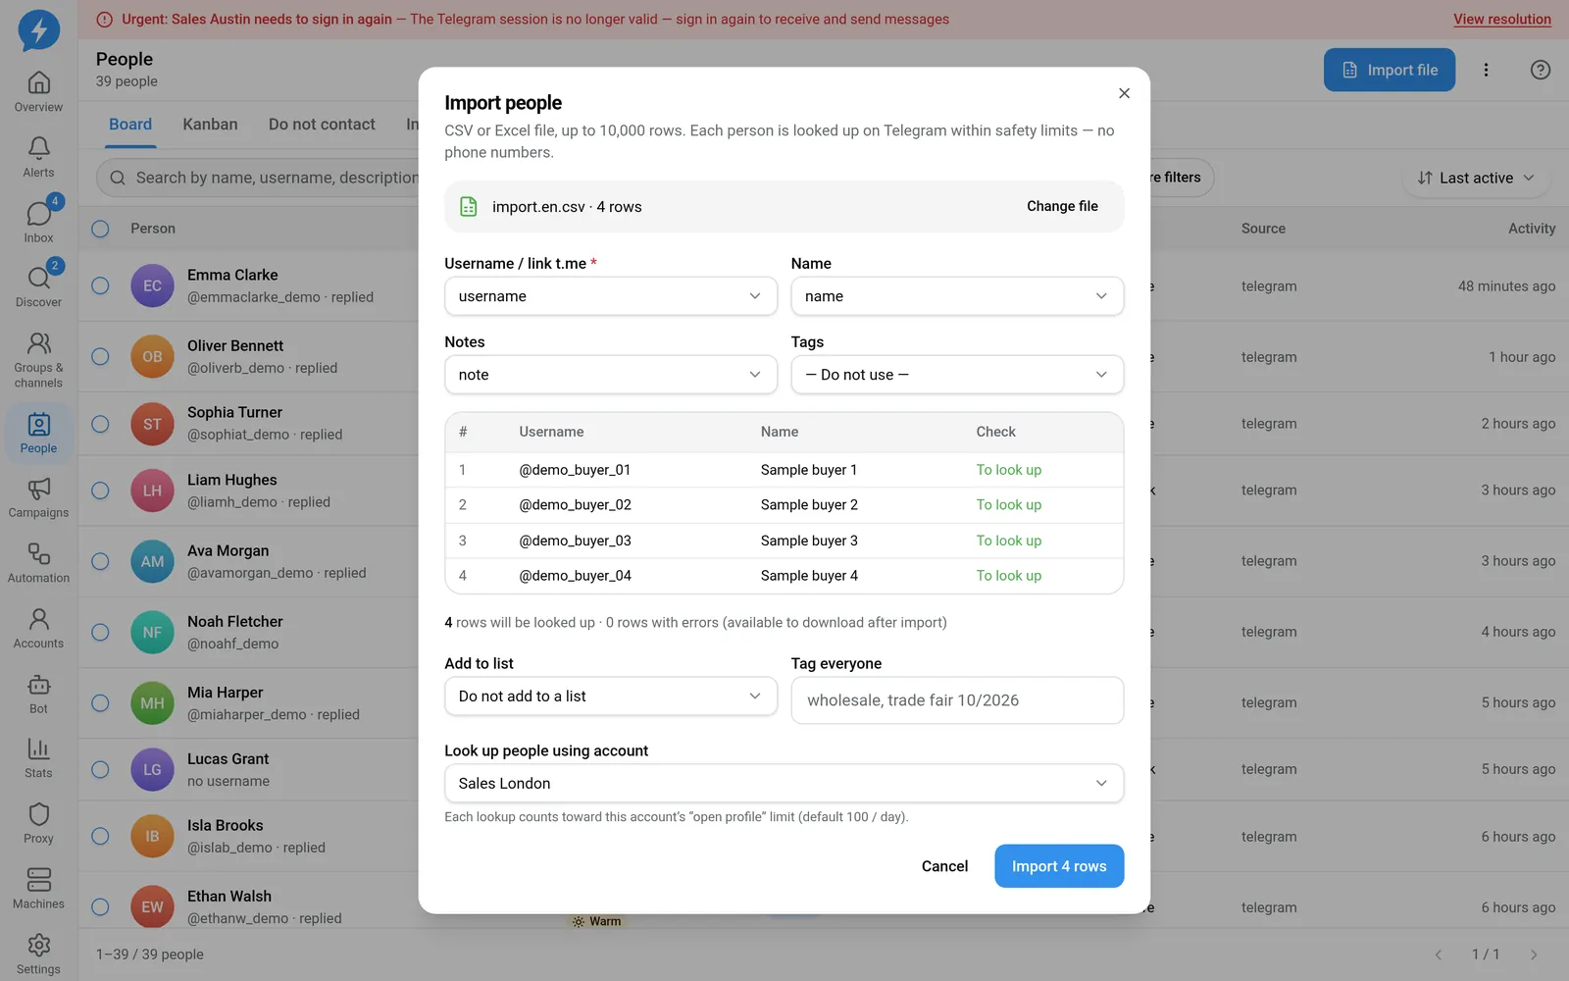Open the Discover search icon

click(x=38, y=287)
